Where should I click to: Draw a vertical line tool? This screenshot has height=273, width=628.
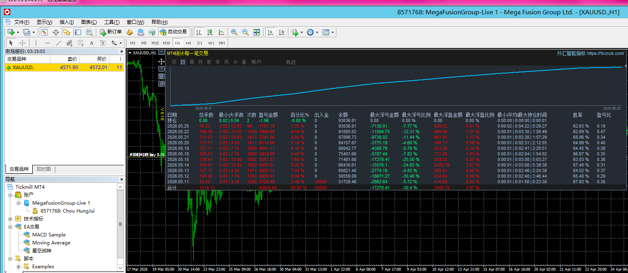pos(36,43)
